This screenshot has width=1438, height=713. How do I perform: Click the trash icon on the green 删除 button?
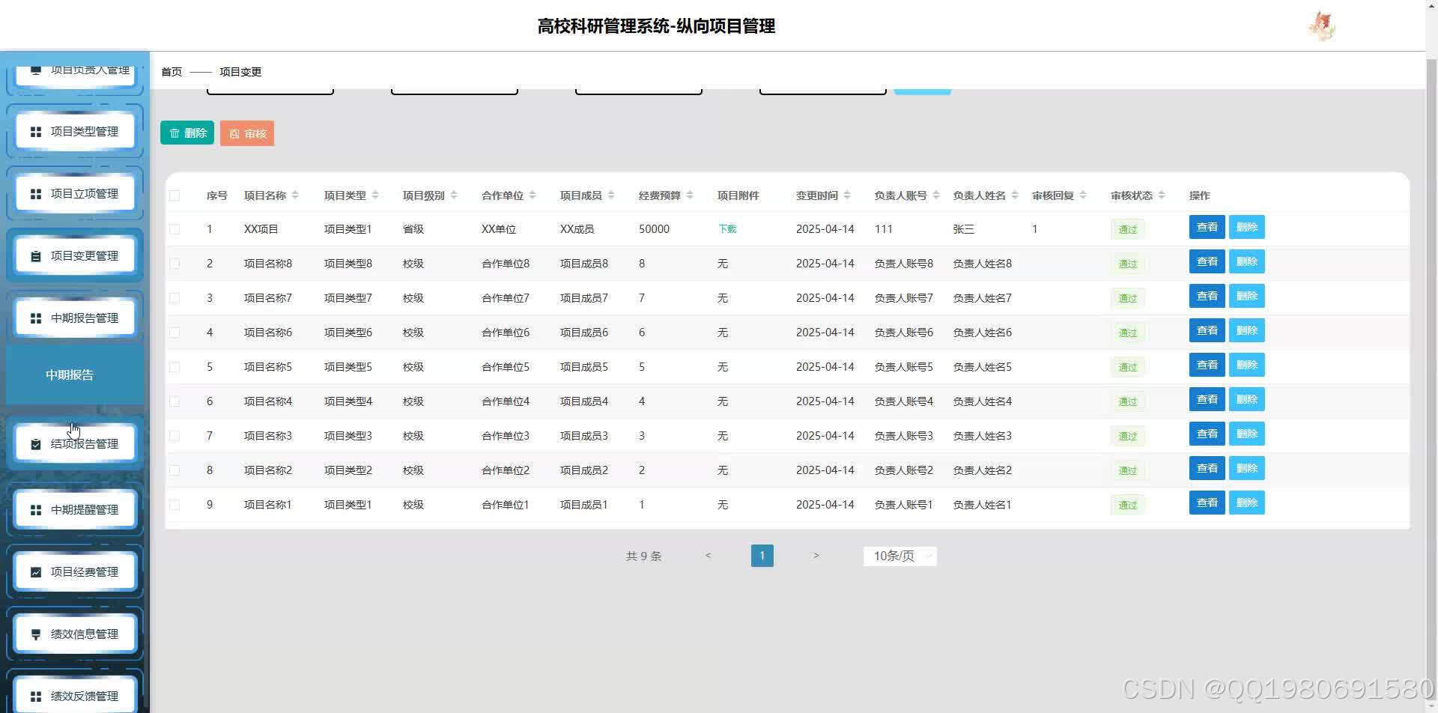coord(175,133)
